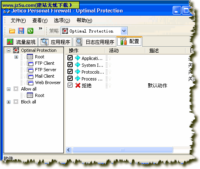This screenshot has height=169, width=200.
Task: Uncheck the Protocols... rule checkbox
Action: (70, 72)
